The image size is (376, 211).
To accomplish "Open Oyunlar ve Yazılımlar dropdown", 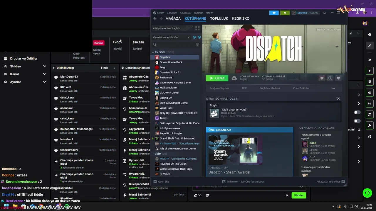I will click(x=171, y=37).
